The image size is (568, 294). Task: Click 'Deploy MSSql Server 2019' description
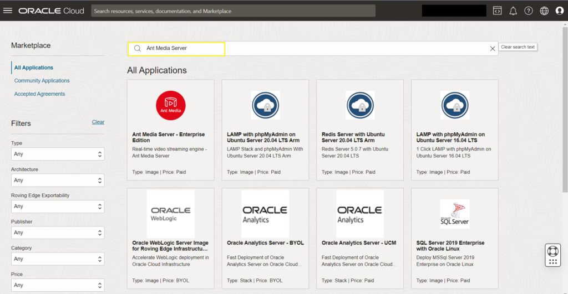(445, 261)
